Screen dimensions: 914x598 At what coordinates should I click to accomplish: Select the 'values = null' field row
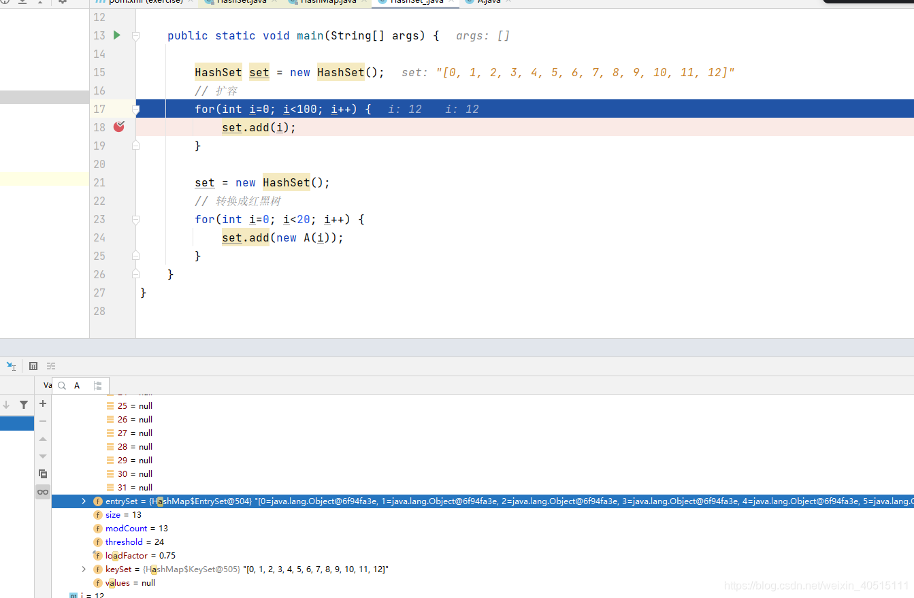[x=483, y=583]
